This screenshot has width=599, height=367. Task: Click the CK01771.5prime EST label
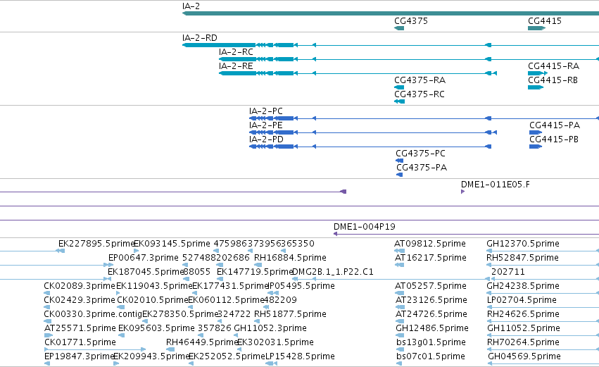(80, 342)
